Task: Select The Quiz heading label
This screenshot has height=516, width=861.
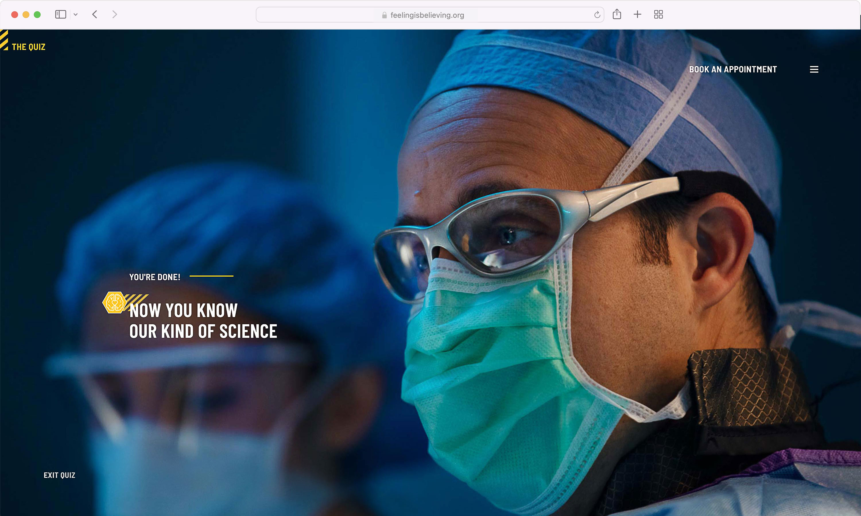Action: tap(28, 47)
